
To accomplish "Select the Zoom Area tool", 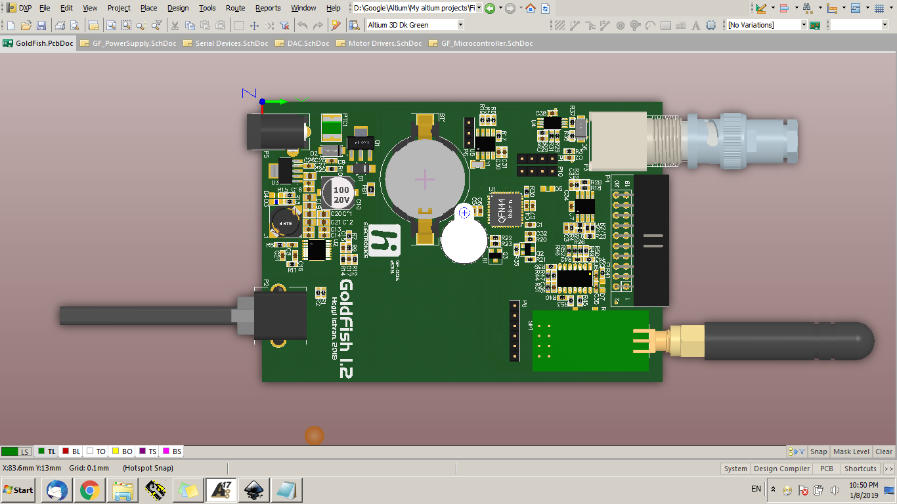I will point(127,24).
